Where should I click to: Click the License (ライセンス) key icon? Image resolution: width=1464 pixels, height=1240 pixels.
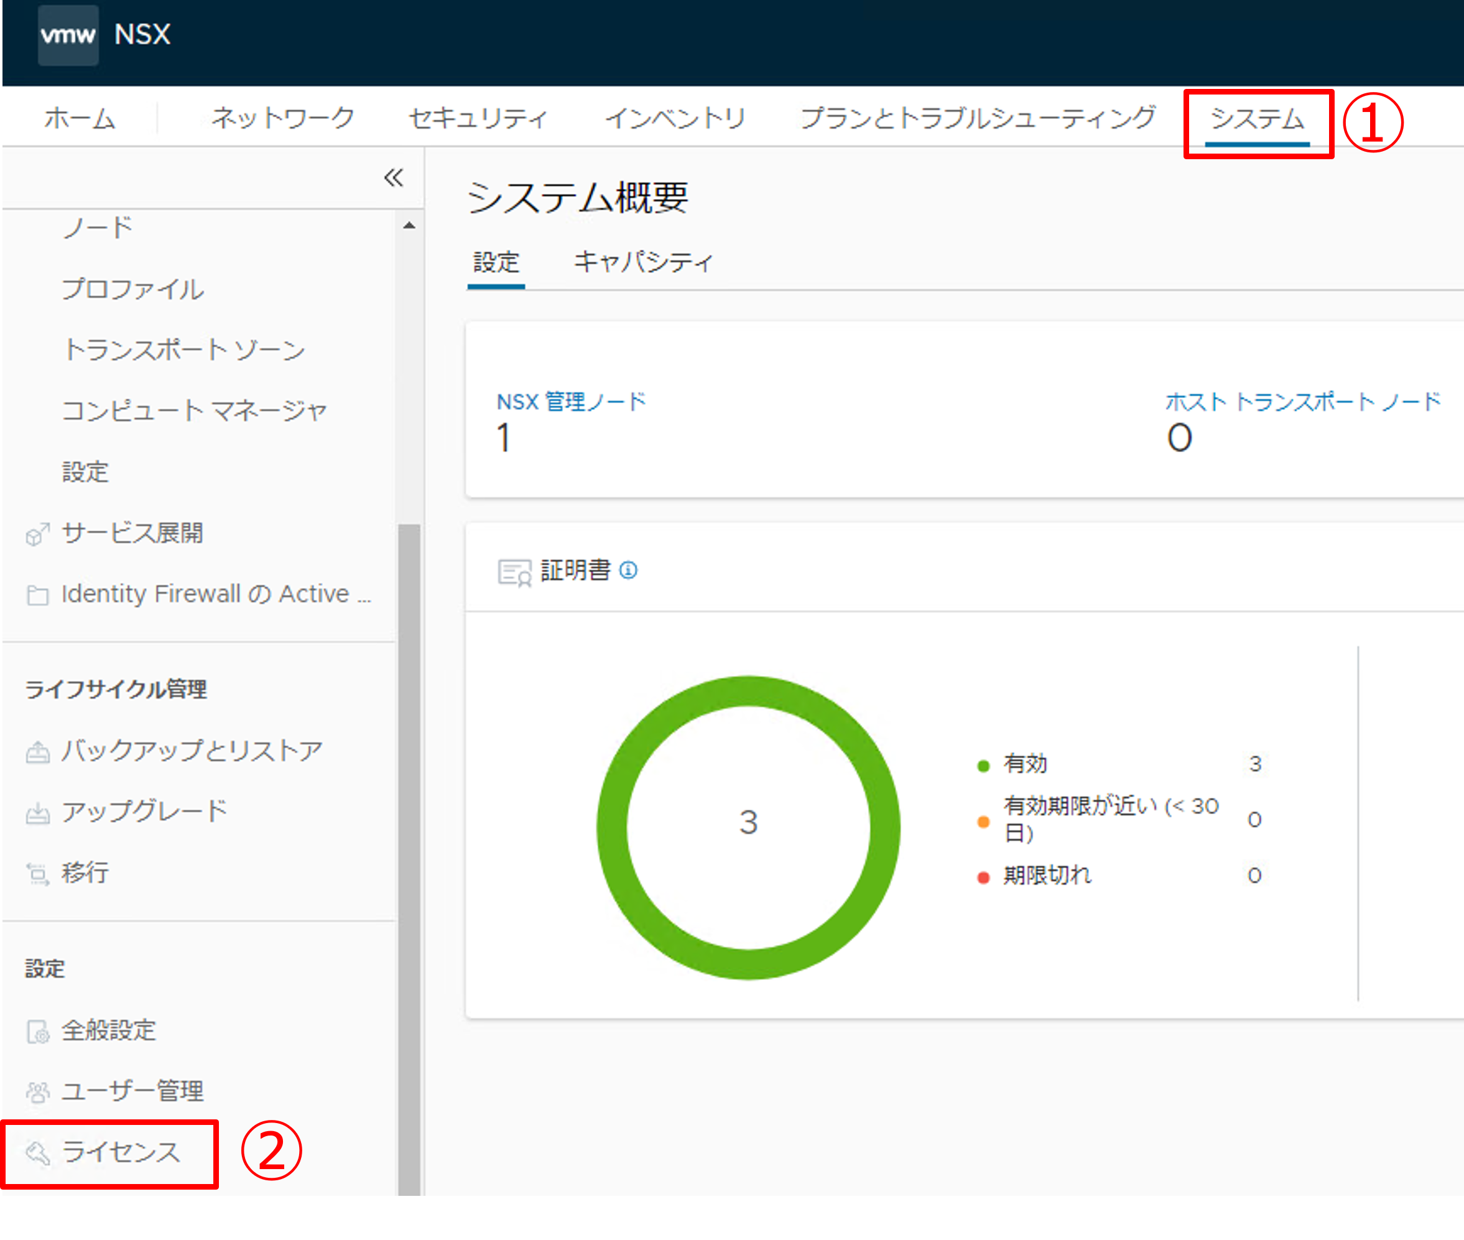[x=37, y=1153]
